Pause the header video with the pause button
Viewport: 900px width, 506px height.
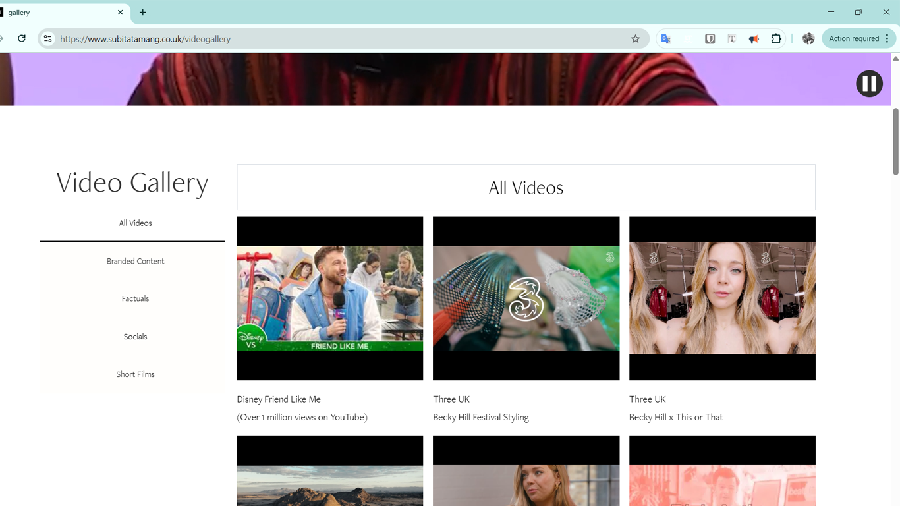(869, 84)
